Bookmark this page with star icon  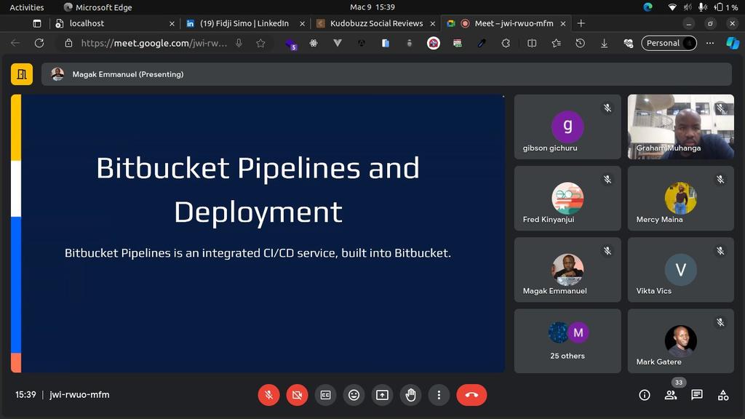pyautogui.click(x=261, y=43)
